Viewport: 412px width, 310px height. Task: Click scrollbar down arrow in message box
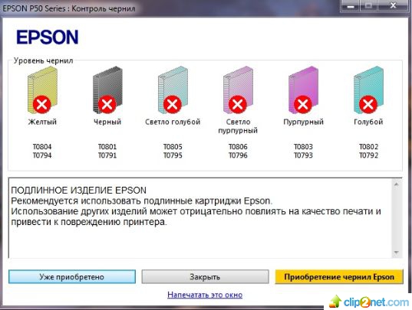(396, 253)
